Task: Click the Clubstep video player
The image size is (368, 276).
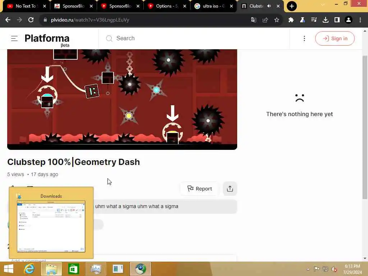Action: pyautogui.click(x=122, y=99)
